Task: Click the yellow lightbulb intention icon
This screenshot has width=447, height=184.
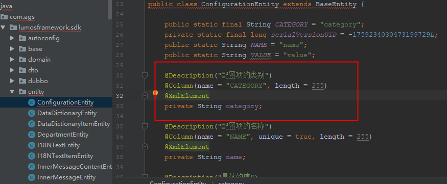Action: coord(155,94)
